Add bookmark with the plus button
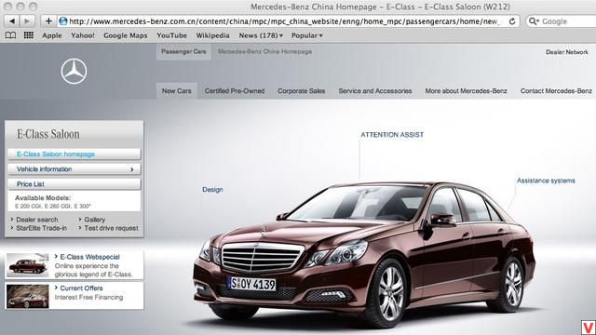This screenshot has width=596, height=335. coord(48,21)
